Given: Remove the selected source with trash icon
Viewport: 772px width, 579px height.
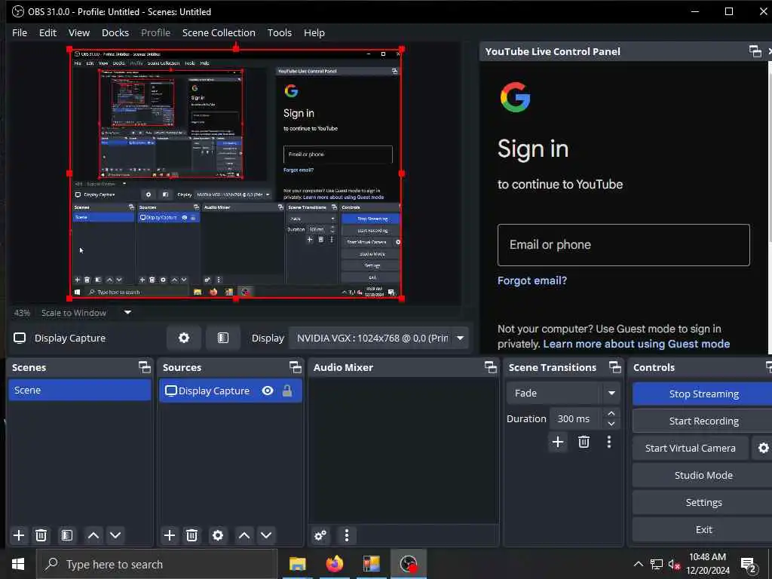Looking at the screenshot, I should click(x=191, y=535).
